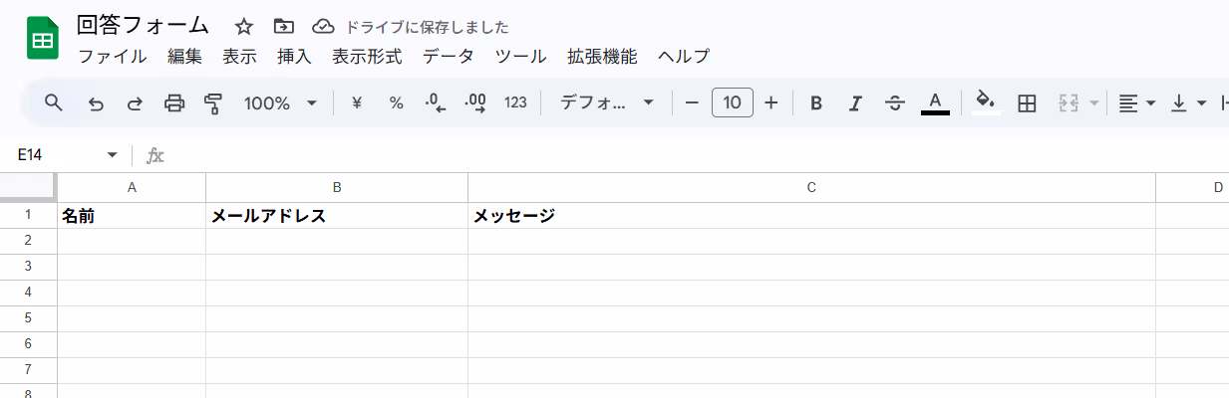Undo the last action
This screenshot has height=398, width=1229.
96,102
